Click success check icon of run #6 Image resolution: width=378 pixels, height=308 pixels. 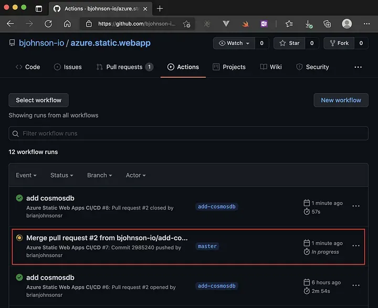click(19, 278)
